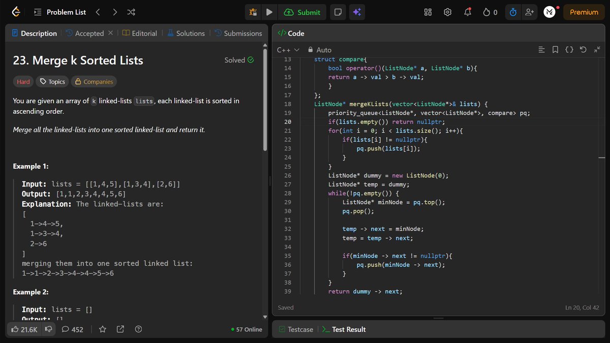Viewport: 610px width, 343px height.
Task: Open the Submissions tab
Action: (x=238, y=33)
